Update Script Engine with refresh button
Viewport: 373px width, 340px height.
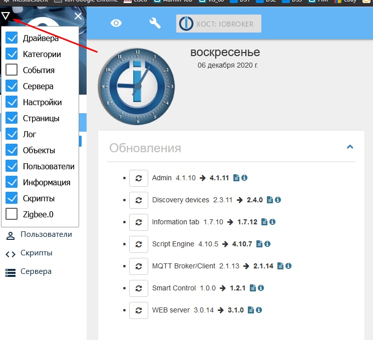(139, 244)
